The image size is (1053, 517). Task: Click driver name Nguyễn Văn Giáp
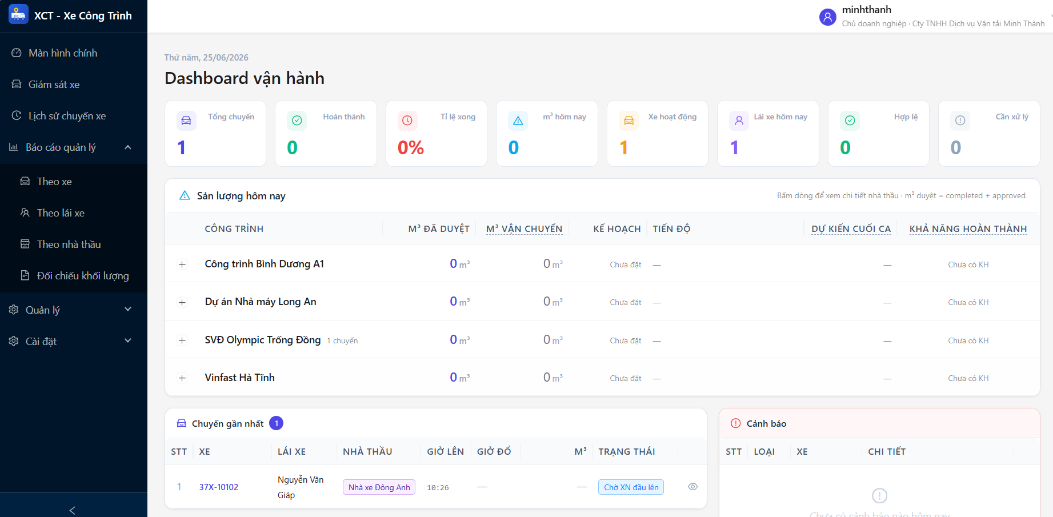pos(301,487)
